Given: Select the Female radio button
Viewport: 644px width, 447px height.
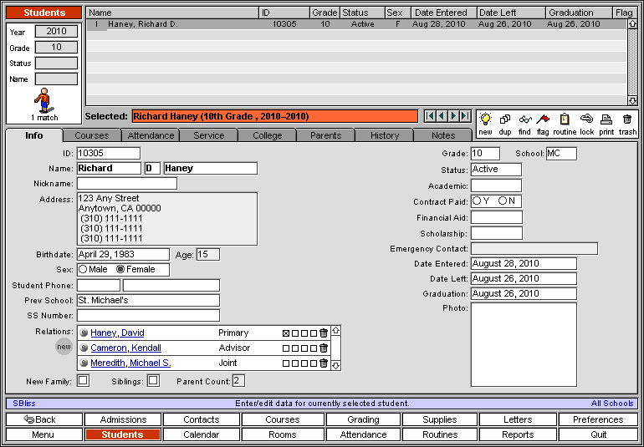Looking at the screenshot, I should point(120,269).
